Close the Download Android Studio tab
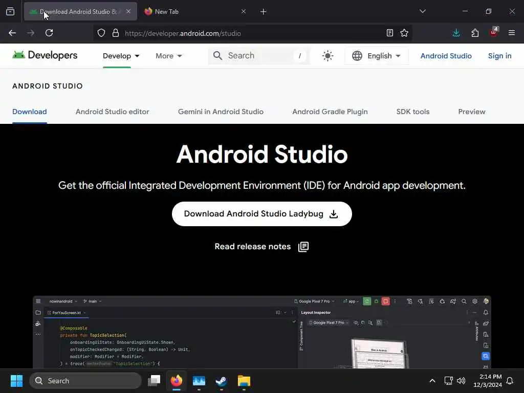Screen dimensions: 524x393 coord(128,11)
